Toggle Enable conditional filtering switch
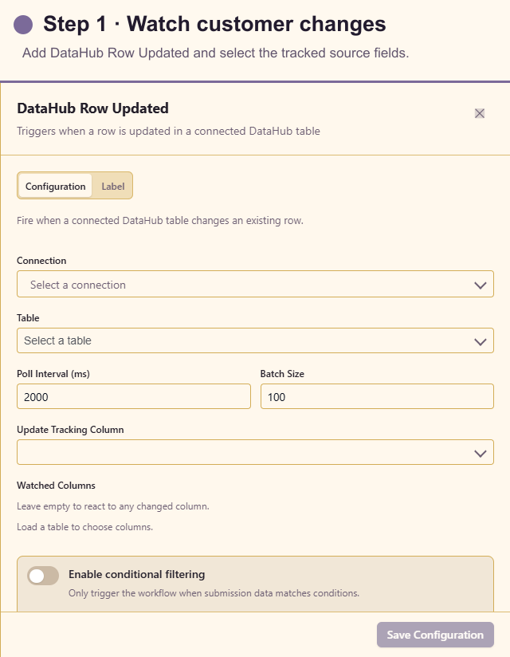This screenshot has height=657, width=510. coord(43,576)
